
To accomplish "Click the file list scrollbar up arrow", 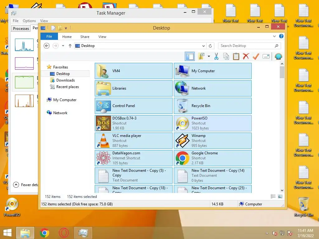I will click(282, 64).
